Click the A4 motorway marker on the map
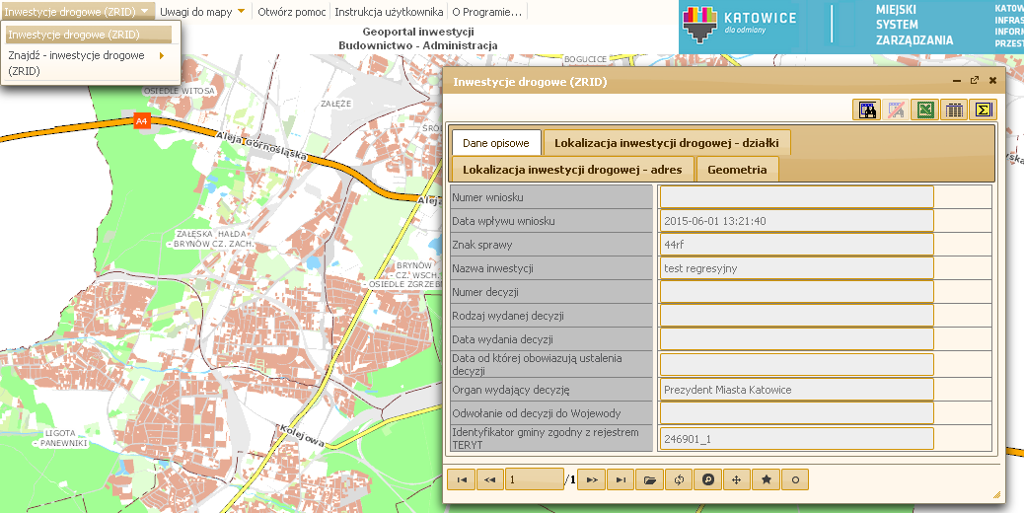Viewport: 1024px width, 513px height. [x=142, y=120]
